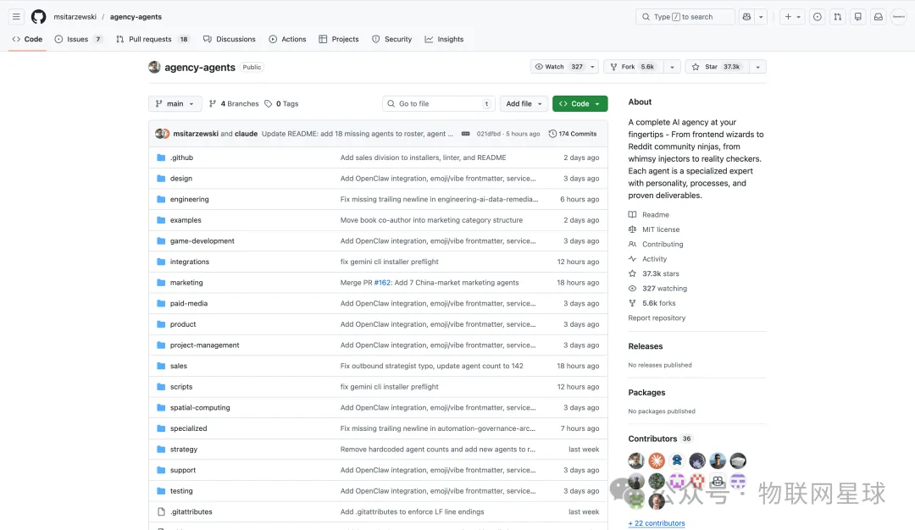Viewport: 915px width, 530px height.
Task: Open first contributor avatar
Action: point(636,461)
